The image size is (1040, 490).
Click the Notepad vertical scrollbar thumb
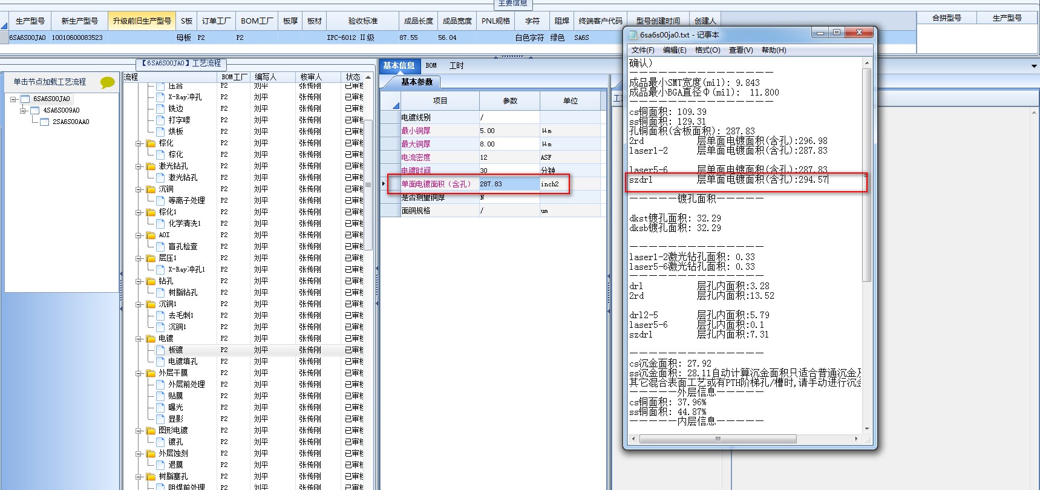866,175
